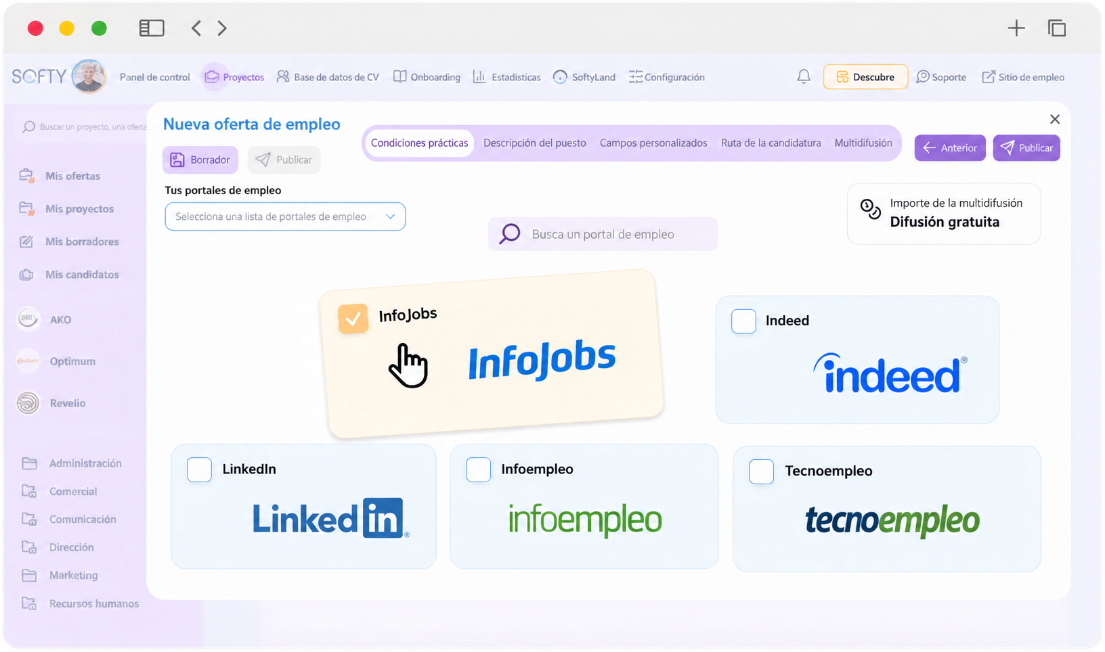The image size is (1105, 652).
Task: Switch to Condiciones prácticas tab
Action: pos(419,143)
